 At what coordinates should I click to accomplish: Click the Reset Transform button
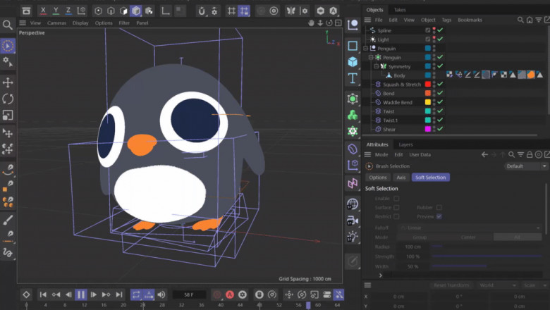click(451, 285)
